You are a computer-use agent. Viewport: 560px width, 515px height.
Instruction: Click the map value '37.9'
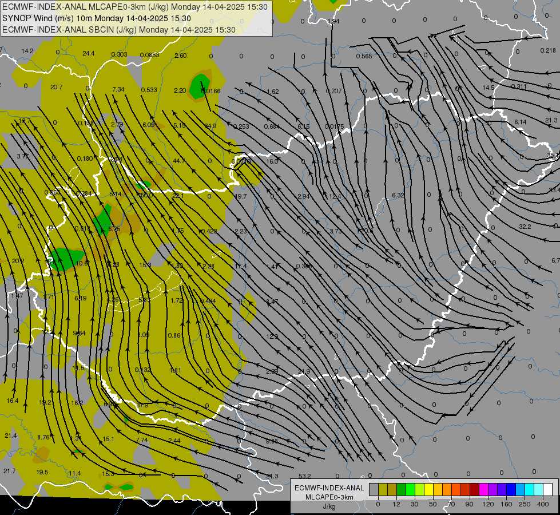[142, 405]
